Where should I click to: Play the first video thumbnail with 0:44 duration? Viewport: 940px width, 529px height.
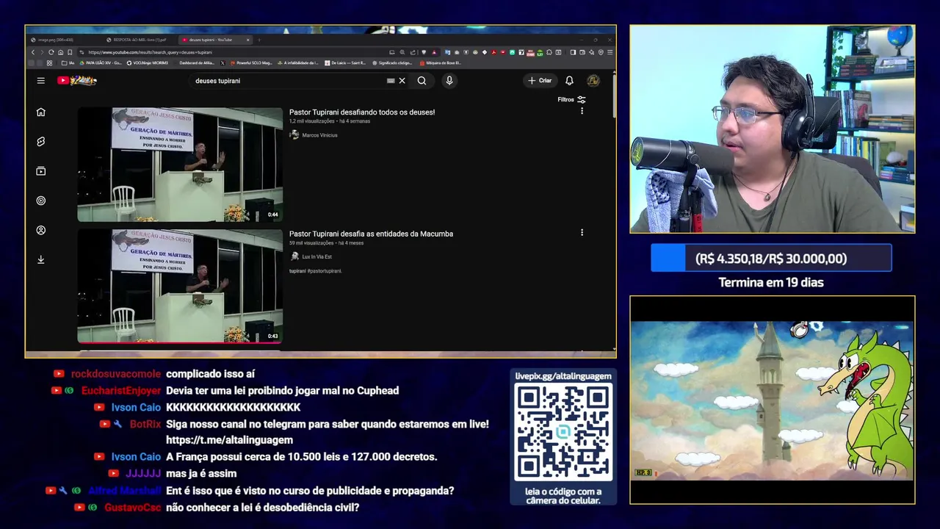click(180, 165)
